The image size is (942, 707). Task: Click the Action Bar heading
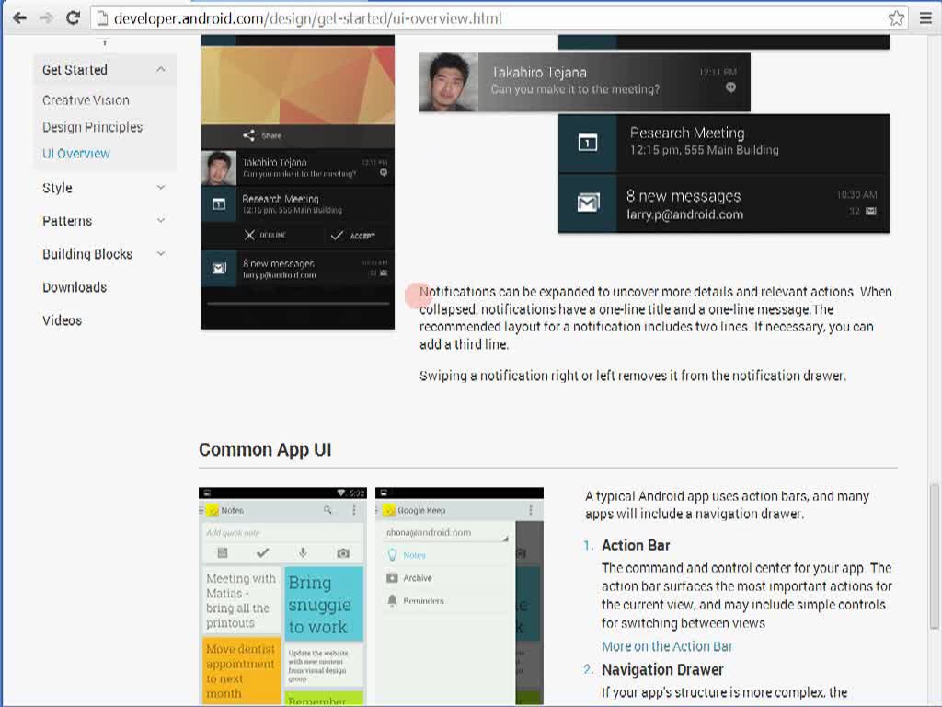pyautogui.click(x=636, y=545)
